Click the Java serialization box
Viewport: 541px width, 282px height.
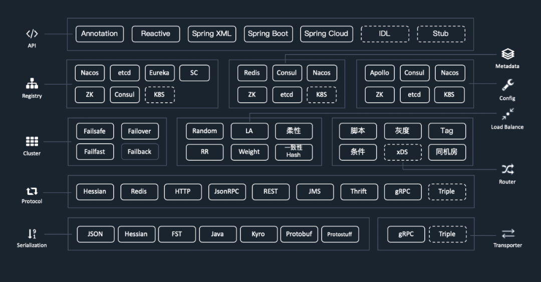pyautogui.click(x=218, y=234)
